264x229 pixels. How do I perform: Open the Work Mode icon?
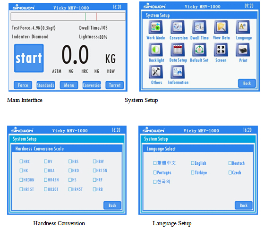coord(155,27)
